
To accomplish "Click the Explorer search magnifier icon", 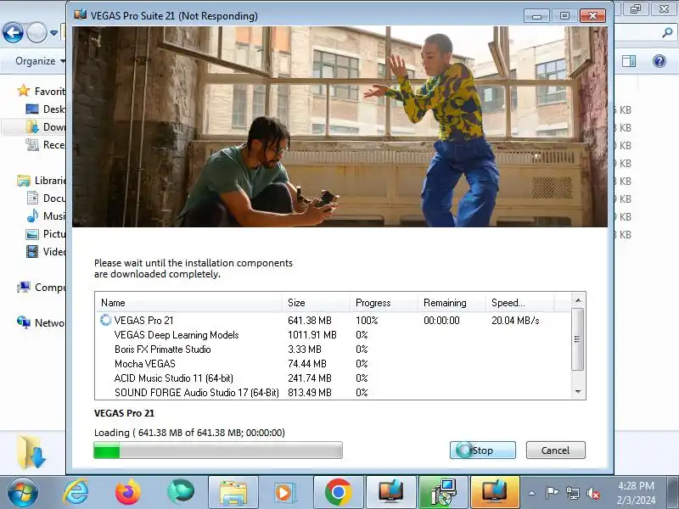I will pos(667,33).
